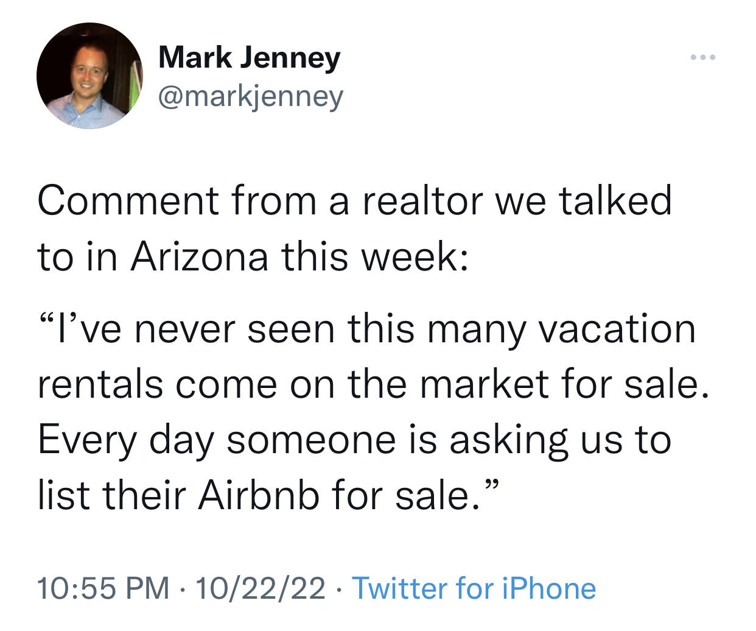This screenshot has width=756, height=631.
Task: Click the @markjenney handle
Action: [x=251, y=97]
